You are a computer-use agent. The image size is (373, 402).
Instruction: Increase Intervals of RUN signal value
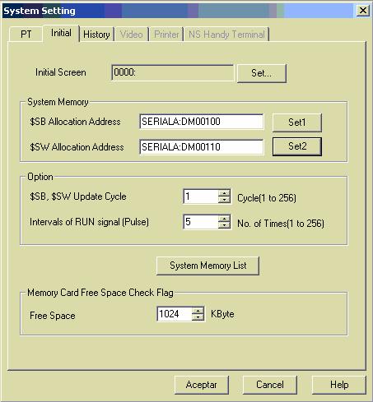click(x=224, y=219)
